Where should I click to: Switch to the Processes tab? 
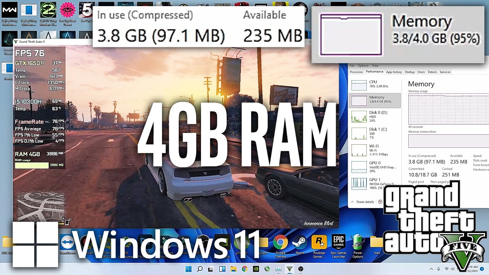(356, 72)
